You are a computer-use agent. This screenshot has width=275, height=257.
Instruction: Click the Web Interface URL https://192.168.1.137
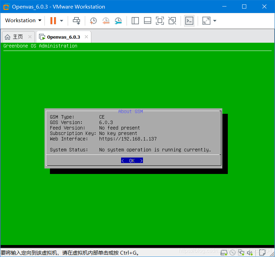pyautogui.click(x=128, y=139)
